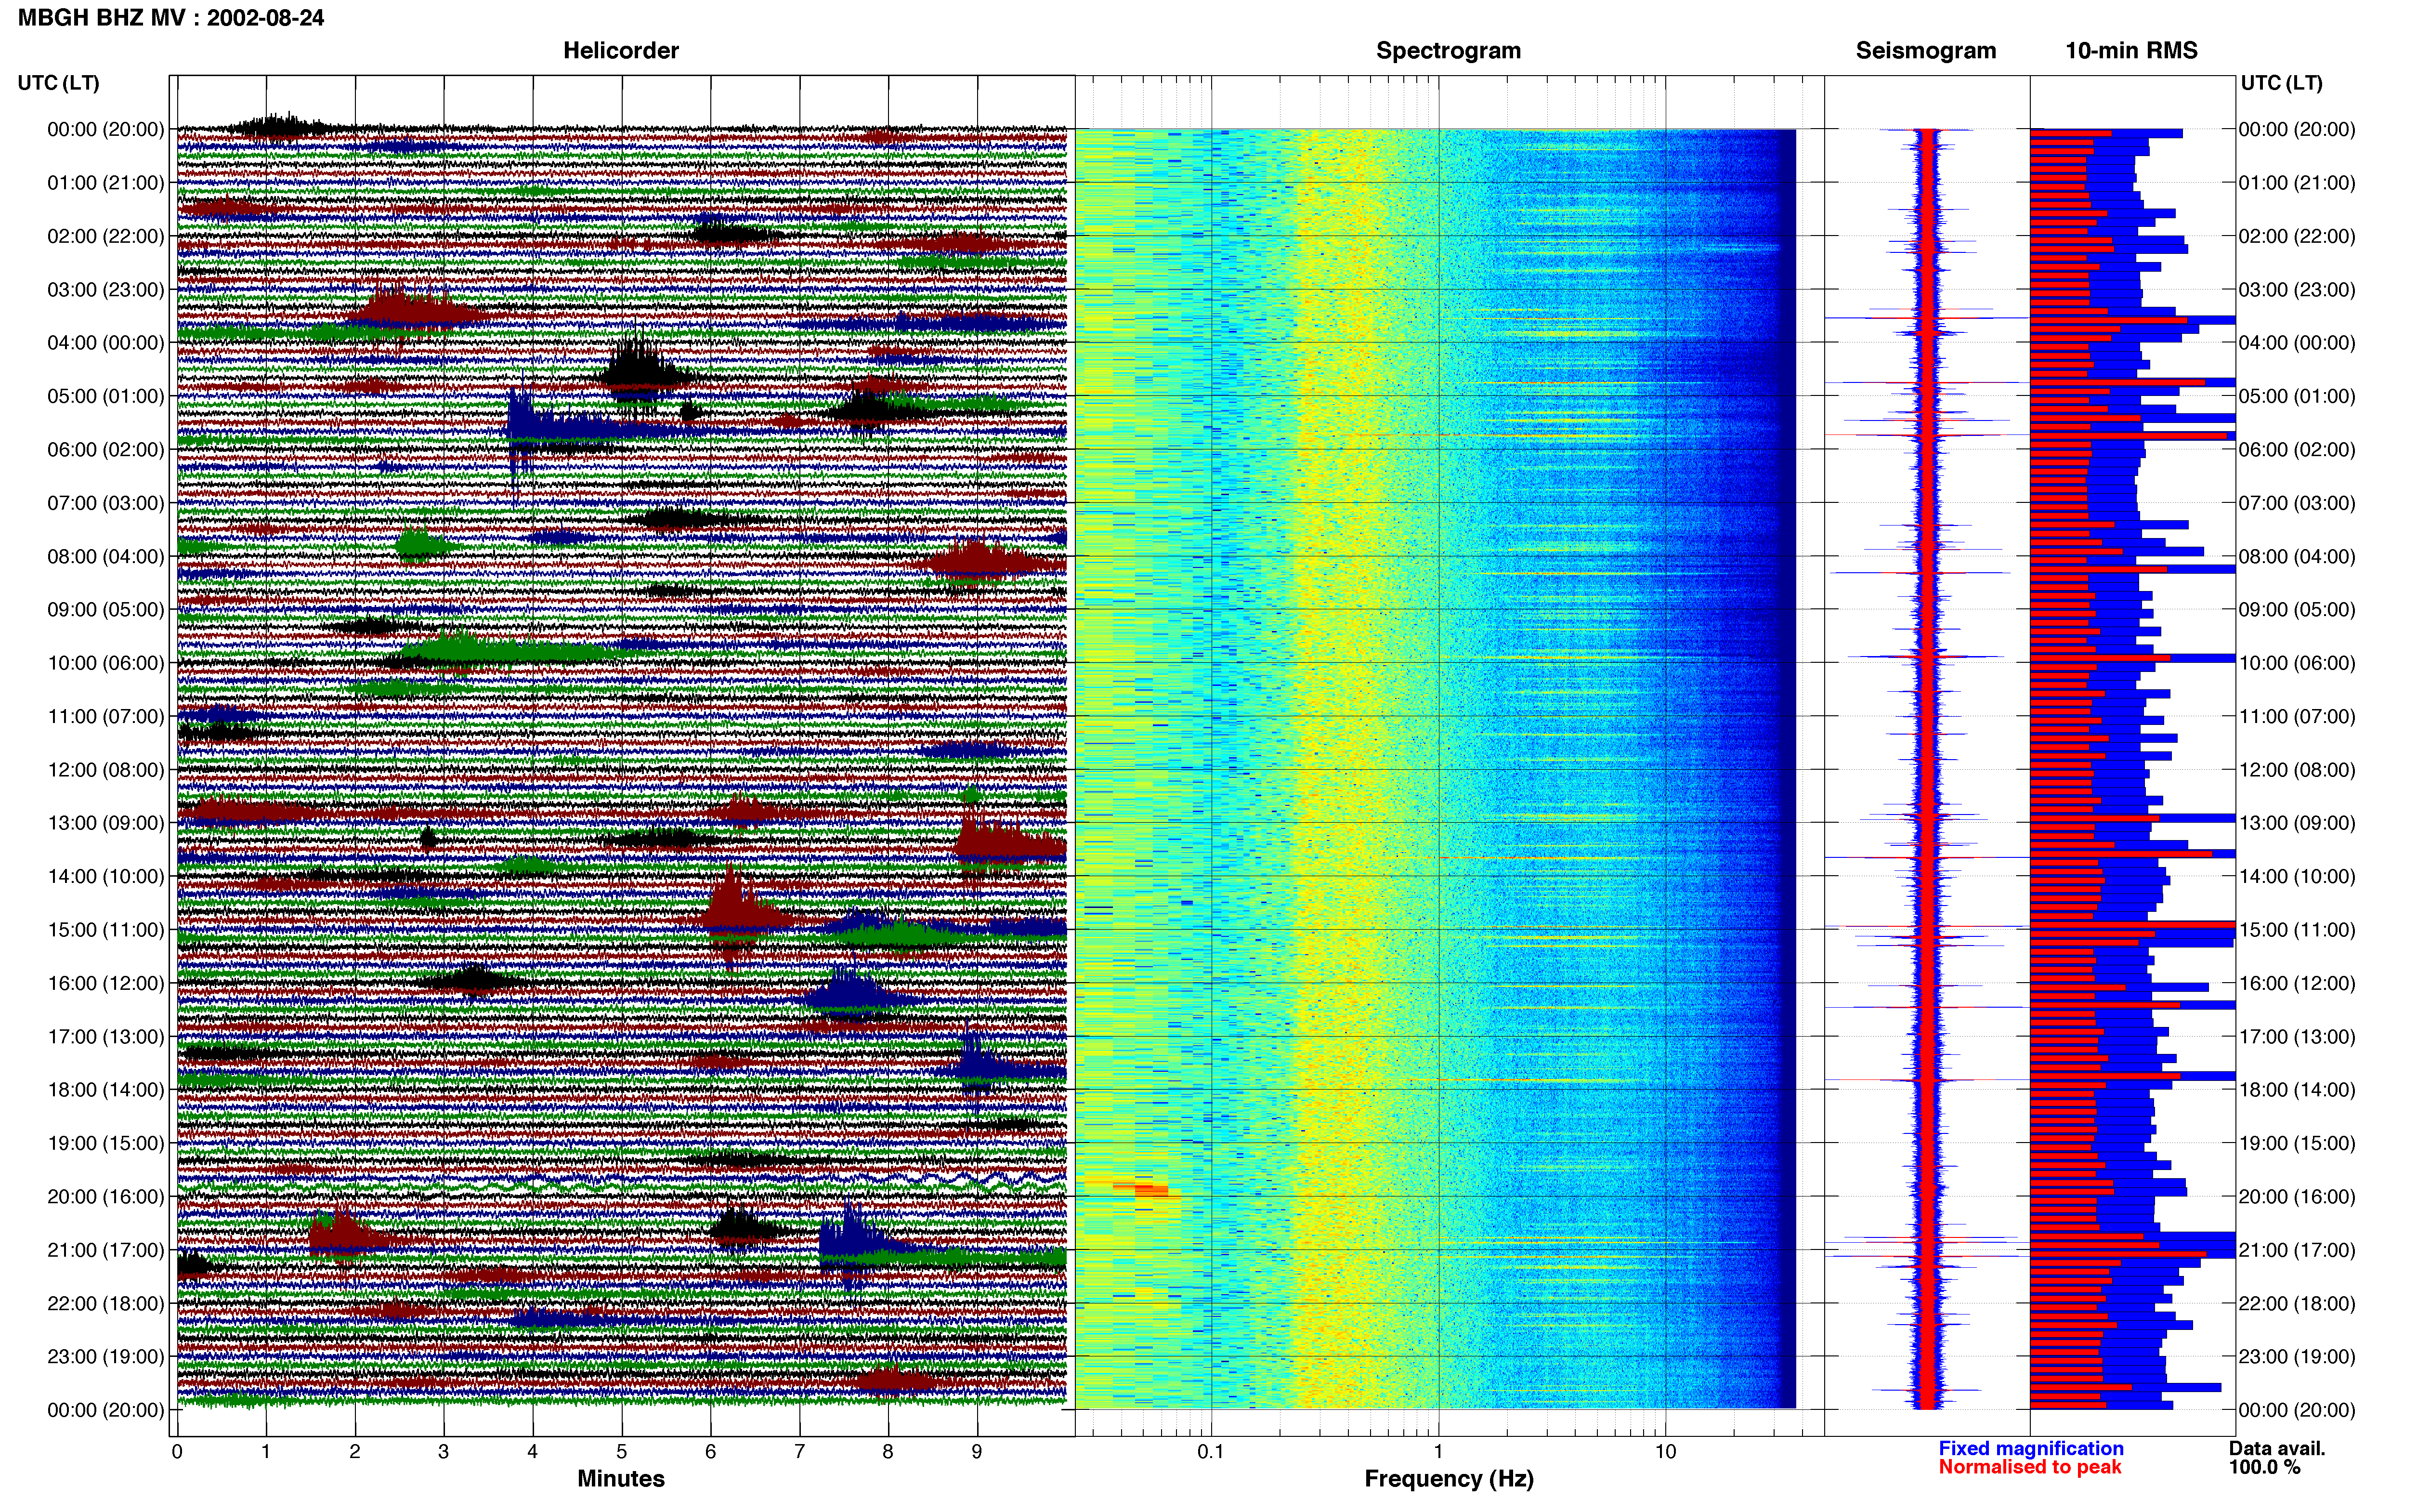Viewport: 2417px width, 1512px height.
Task: Click left time label '16:00 (12:00)'
Action: click(106, 983)
